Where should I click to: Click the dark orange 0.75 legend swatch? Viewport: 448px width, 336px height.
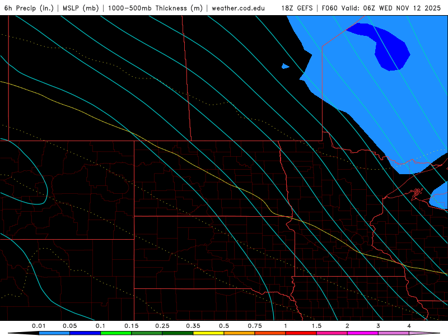(270, 333)
